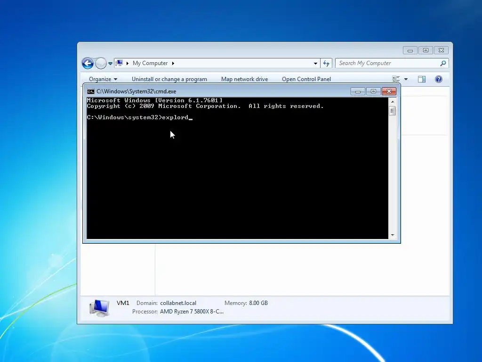Click the VM1 computer name
Image resolution: width=482 pixels, height=362 pixels.
[123, 303]
